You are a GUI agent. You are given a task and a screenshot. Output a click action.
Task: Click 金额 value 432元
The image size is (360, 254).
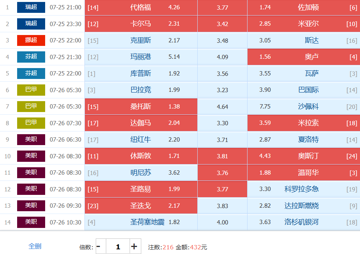pyautogui.click(x=198, y=247)
